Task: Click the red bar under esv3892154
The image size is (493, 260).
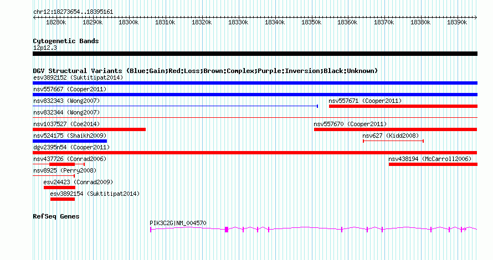Action: 63,199
